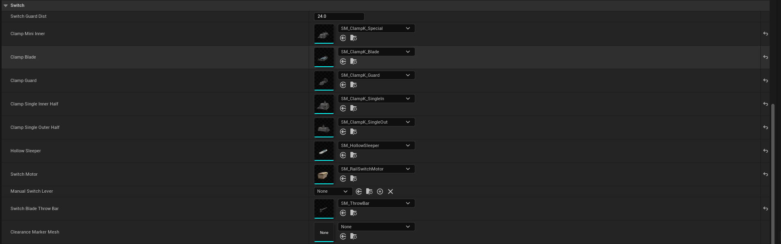Click the details panel vertical scrollbar
This screenshot has height=244, width=781.
(773, 170)
